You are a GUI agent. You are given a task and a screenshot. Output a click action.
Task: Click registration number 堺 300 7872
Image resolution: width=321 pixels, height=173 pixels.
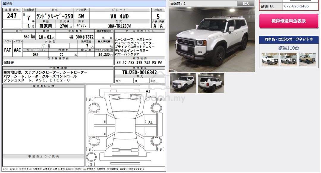click(81, 37)
